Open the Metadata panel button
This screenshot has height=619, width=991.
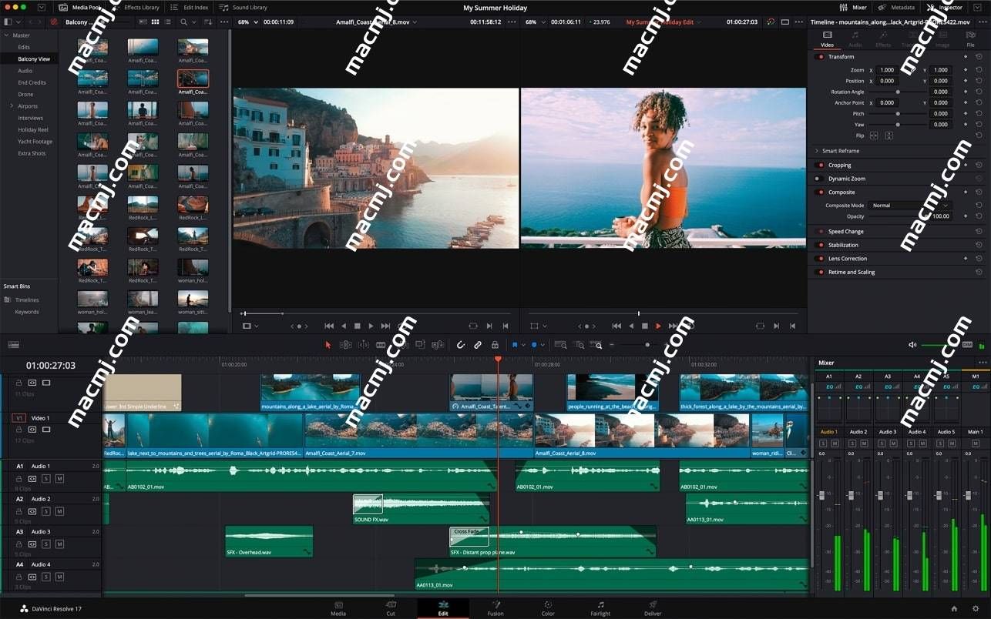tap(896, 7)
